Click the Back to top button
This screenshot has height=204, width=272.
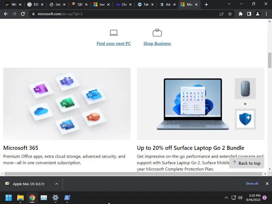247,163
